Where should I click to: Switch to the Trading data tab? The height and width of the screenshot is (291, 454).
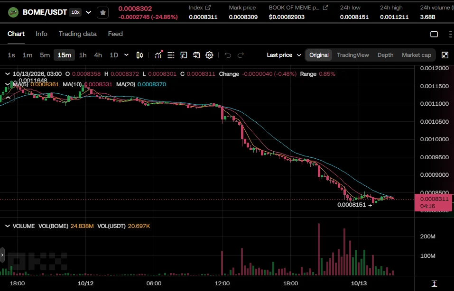coord(78,34)
